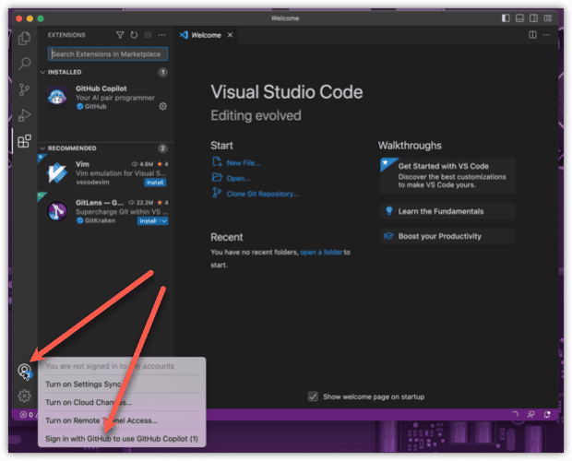Click the Open... link under Start

tap(238, 179)
